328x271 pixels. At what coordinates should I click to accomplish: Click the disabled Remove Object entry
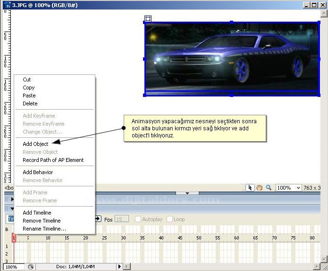40,152
